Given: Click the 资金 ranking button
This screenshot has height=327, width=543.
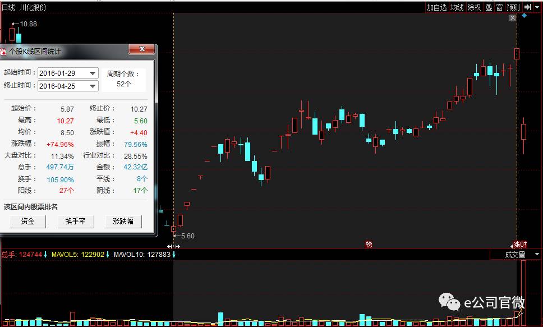Looking at the screenshot, I should [x=27, y=222].
